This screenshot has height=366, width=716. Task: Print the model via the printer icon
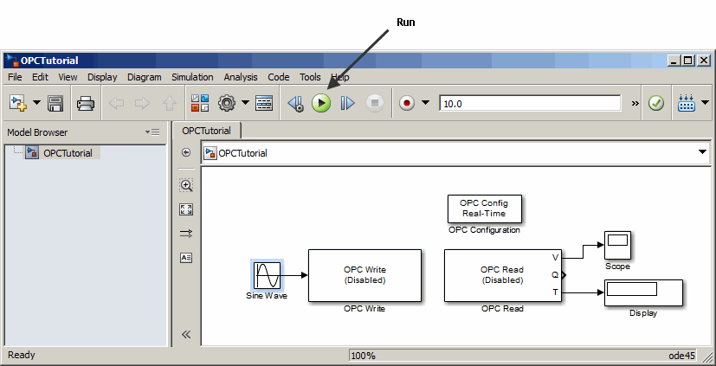coord(86,104)
